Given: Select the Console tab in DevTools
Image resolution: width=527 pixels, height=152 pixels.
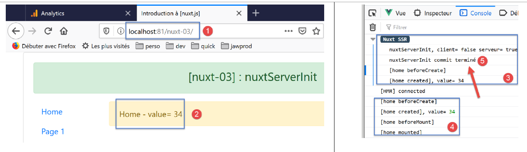Looking at the screenshot, I should click(476, 13).
